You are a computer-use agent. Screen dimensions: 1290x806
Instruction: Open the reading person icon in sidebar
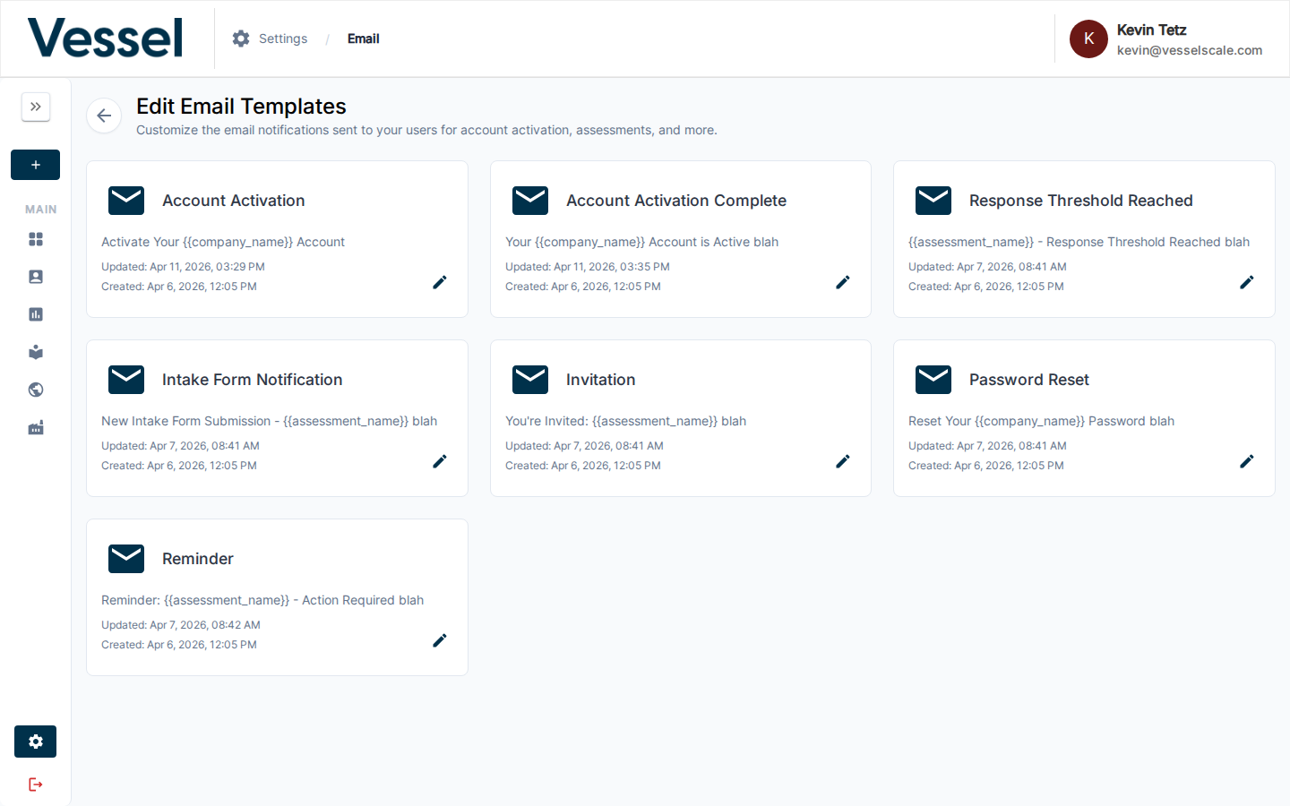coord(36,352)
